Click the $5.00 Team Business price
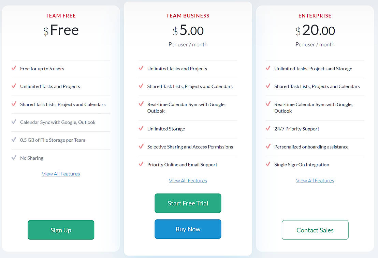Viewport: 378px width, 258px height. point(188,31)
